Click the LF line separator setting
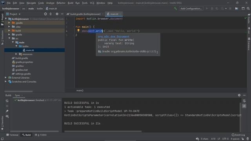This screenshot has width=251, height=141. (x=219, y=139)
